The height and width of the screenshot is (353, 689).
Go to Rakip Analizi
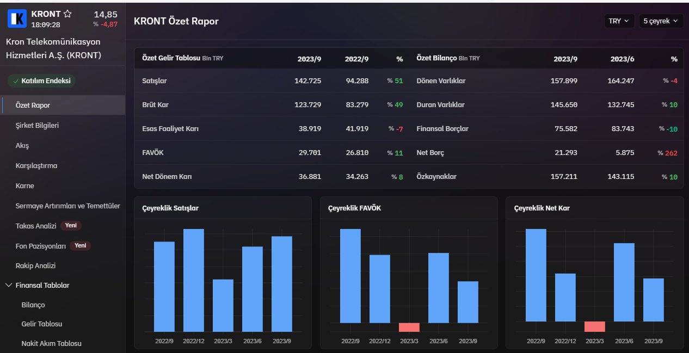(x=36, y=265)
